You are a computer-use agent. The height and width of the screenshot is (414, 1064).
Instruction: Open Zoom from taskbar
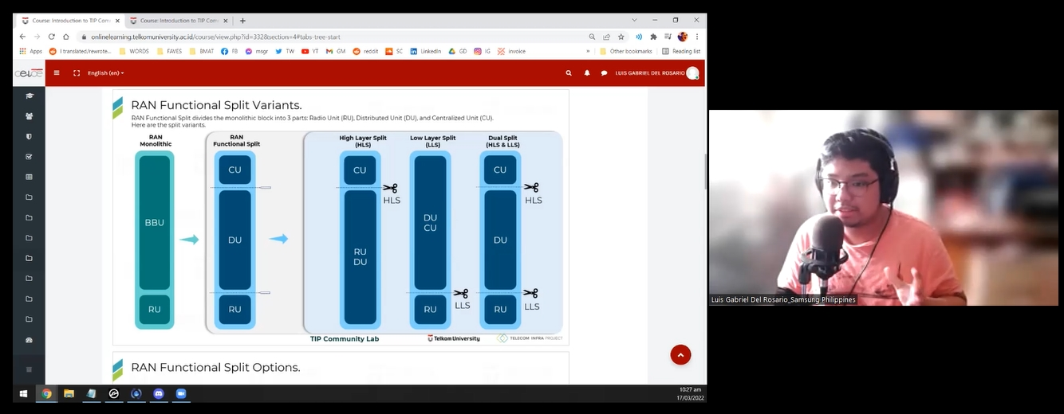pyautogui.click(x=180, y=393)
